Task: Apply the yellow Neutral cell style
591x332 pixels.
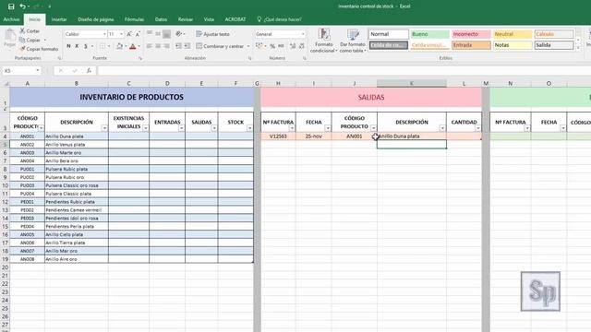Action: point(513,34)
